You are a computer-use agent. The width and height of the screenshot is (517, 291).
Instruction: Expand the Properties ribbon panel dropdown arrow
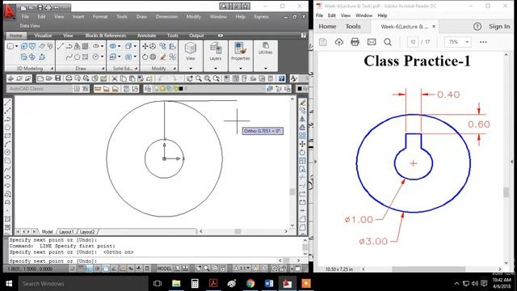[241, 68]
